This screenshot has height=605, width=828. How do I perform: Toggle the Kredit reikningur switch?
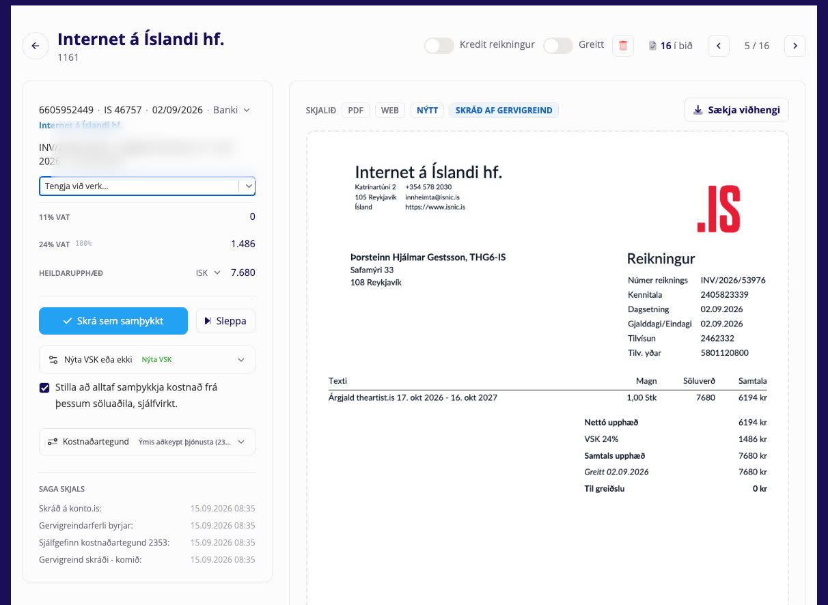pyautogui.click(x=439, y=46)
